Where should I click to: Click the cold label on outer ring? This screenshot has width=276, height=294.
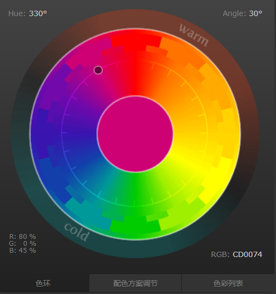(x=76, y=232)
